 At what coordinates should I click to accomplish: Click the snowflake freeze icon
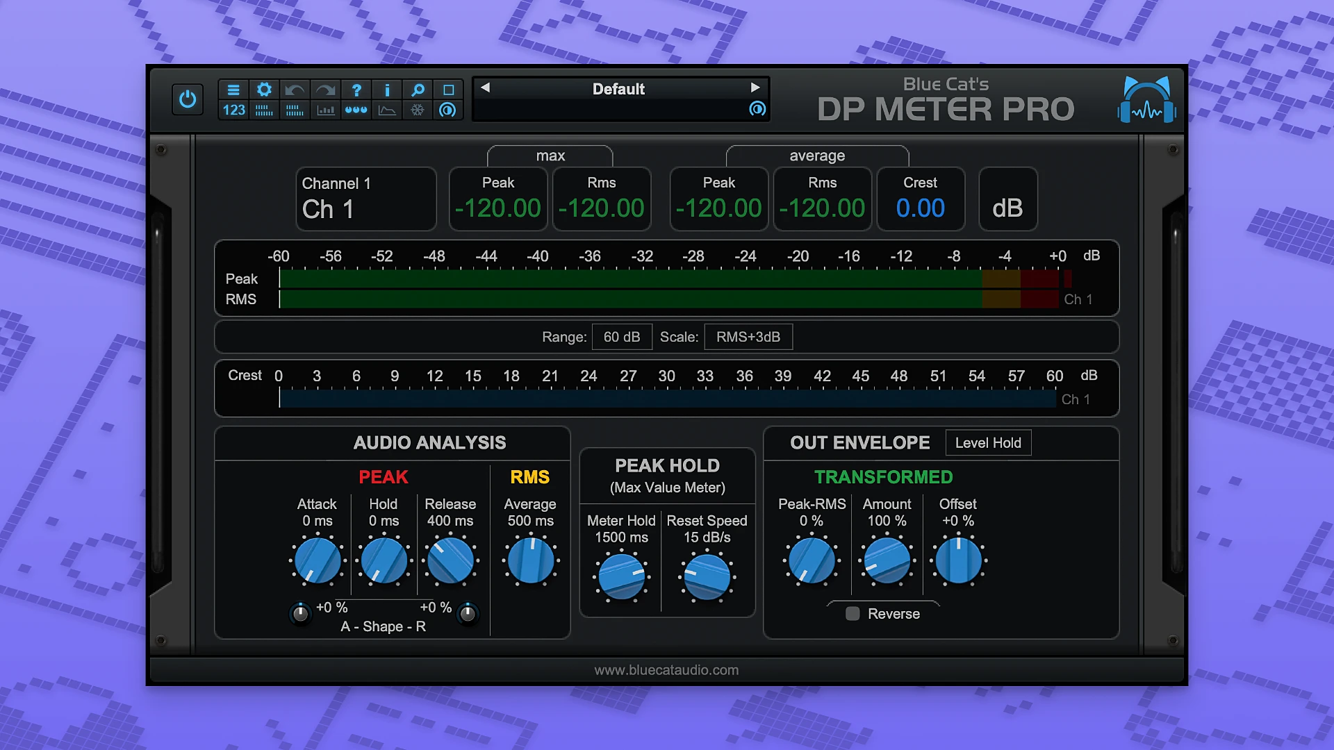click(x=415, y=110)
